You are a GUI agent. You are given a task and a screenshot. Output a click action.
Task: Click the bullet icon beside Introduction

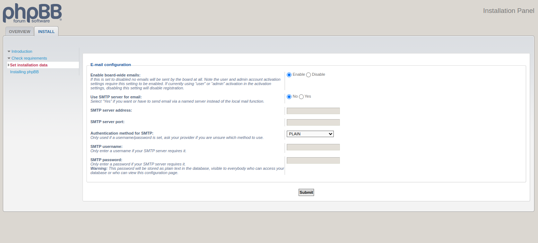(9, 51)
